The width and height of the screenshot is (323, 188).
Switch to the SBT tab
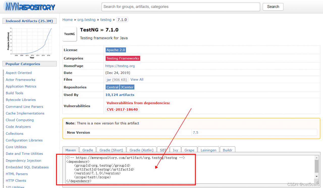163,150
